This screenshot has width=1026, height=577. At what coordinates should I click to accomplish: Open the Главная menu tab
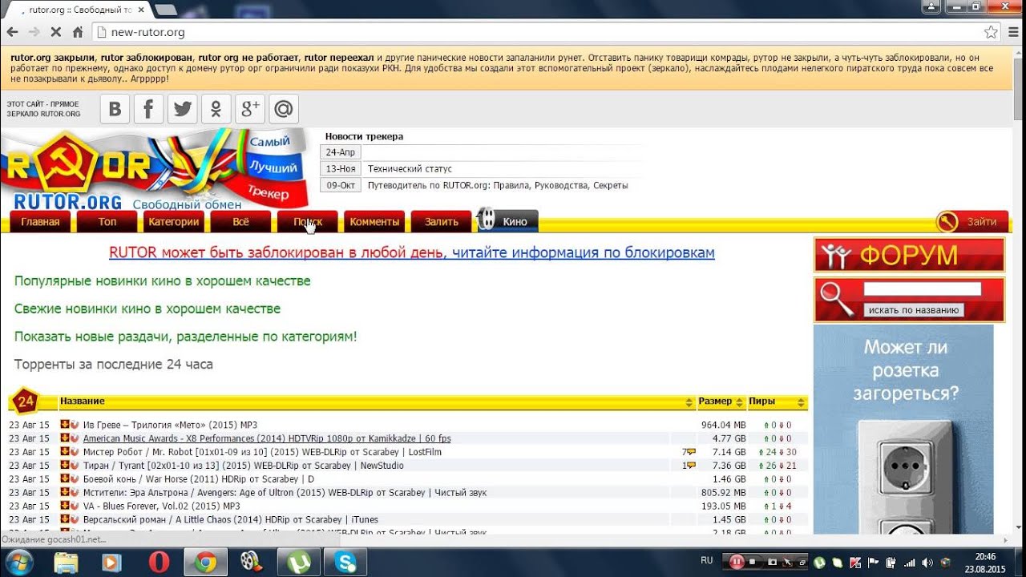(x=40, y=222)
